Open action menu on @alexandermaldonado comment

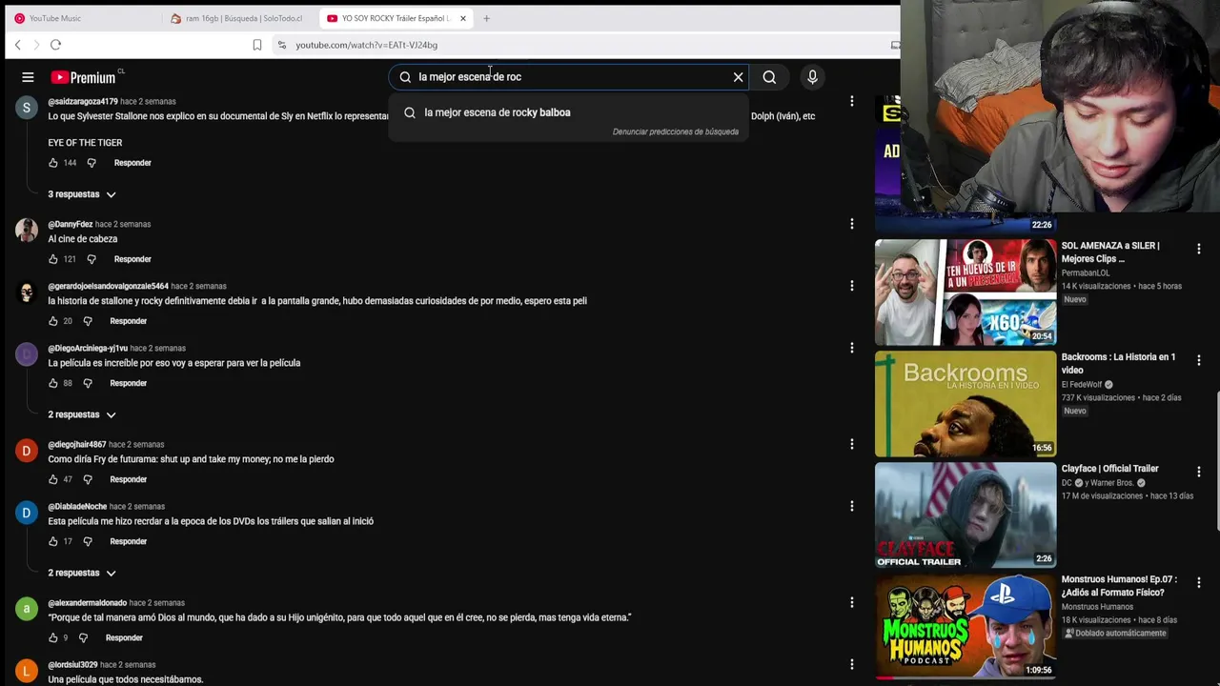[852, 602]
